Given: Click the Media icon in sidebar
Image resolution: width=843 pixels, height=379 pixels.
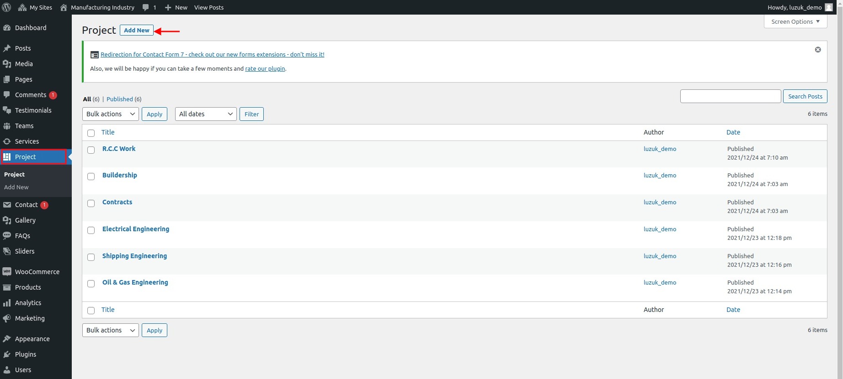Looking at the screenshot, I should (x=7, y=64).
